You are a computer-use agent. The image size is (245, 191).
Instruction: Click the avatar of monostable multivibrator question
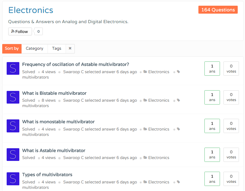click(x=13, y=126)
